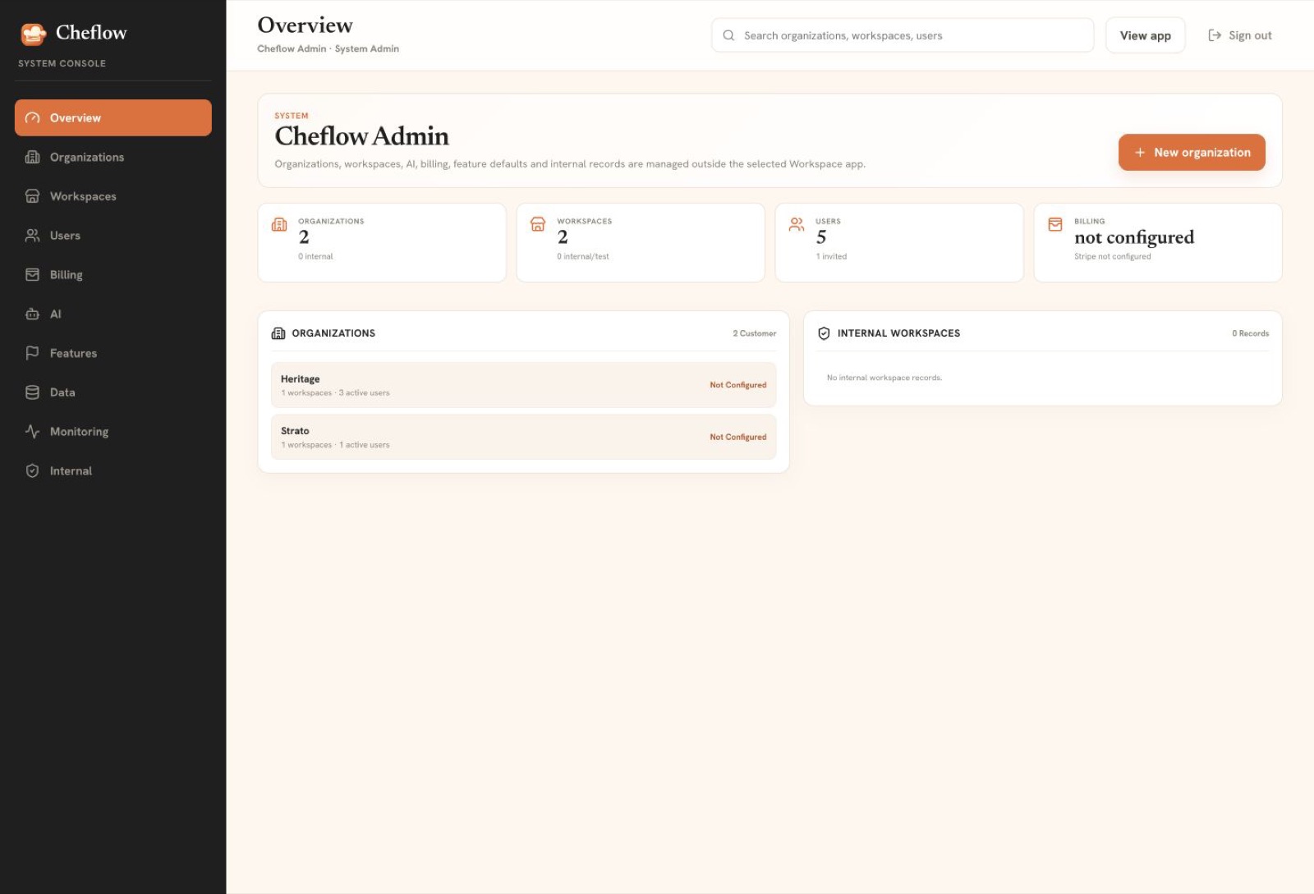The image size is (1314, 894).
Task: Open Workspaces from the sidebar
Action: coord(113,196)
